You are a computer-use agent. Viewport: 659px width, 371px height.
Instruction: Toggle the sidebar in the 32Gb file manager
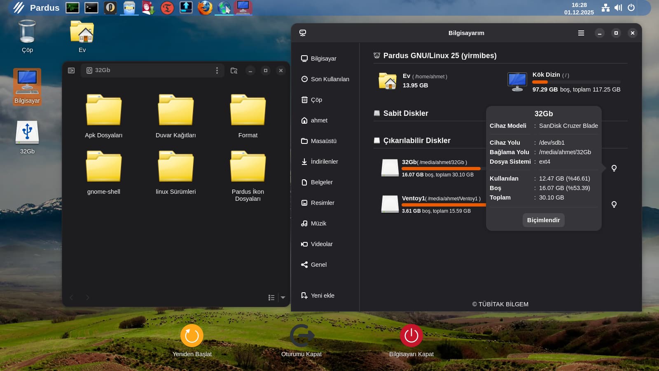(71, 70)
